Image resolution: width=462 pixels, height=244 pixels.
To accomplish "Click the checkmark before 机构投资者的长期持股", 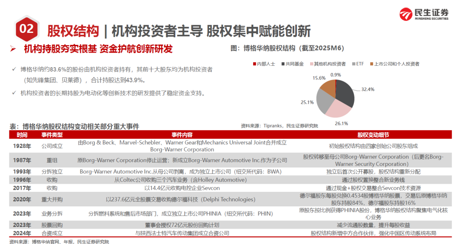I will tap(14, 93).
